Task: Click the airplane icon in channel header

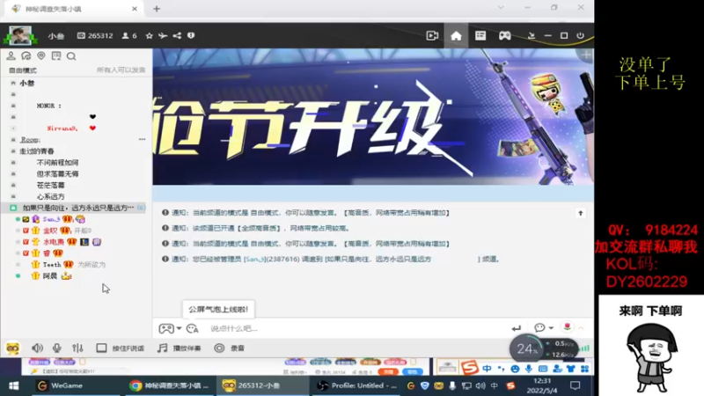Action: 163,35
